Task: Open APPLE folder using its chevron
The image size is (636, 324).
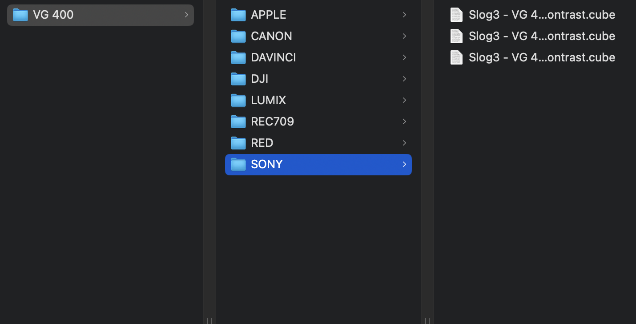Action: [404, 15]
